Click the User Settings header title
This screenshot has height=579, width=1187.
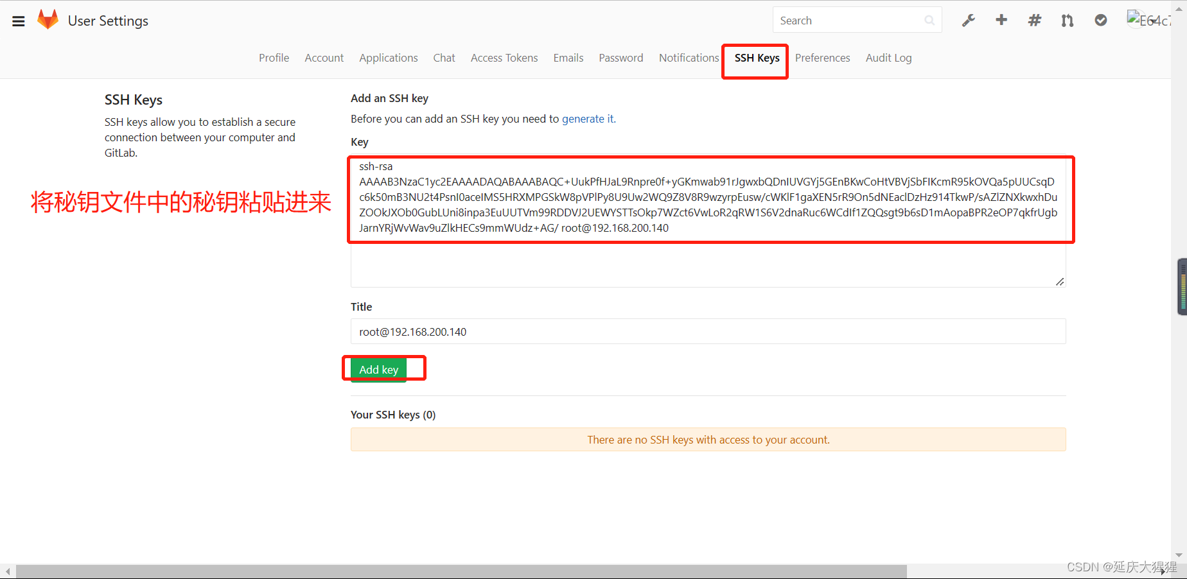coord(108,21)
